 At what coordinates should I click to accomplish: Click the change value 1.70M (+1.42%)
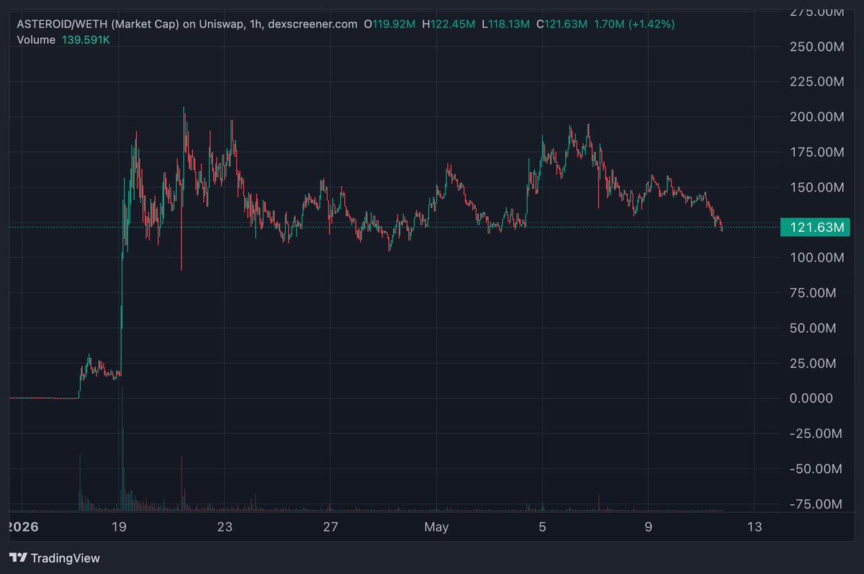(634, 24)
